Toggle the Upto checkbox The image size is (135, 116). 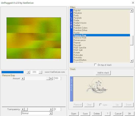100,105
